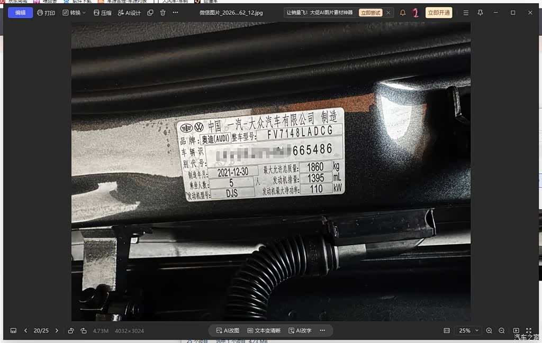Click the pin window on top icon
Image resolution: width=542 pixels, height=343 pixels.
[x=480, y=13]
